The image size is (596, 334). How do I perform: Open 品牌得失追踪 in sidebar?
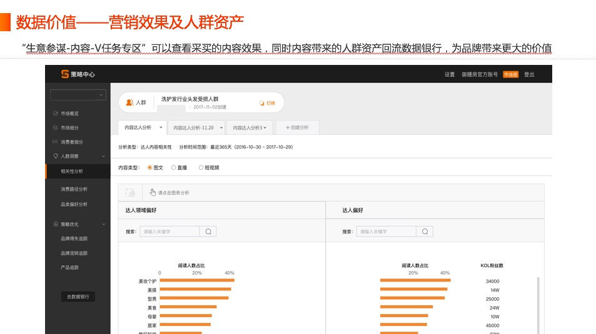(74, 238)
